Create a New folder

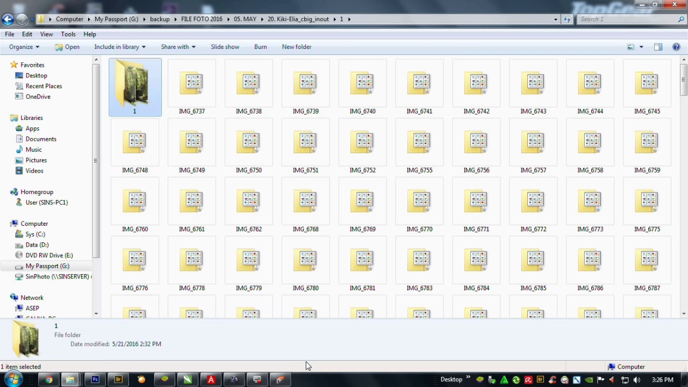[297, 47]
